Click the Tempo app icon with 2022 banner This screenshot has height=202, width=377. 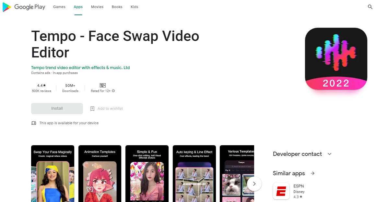(x=336, y=59)
